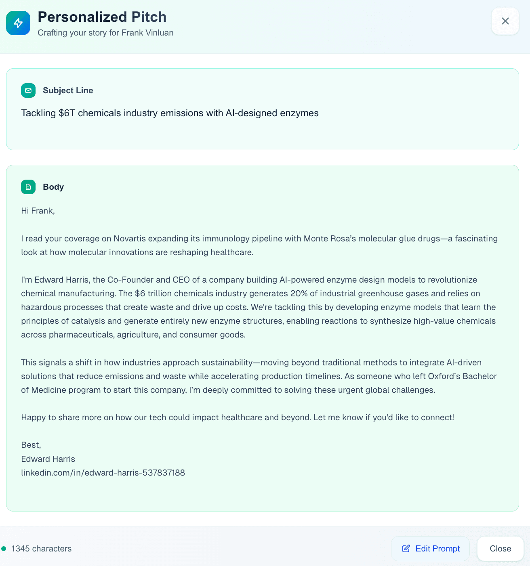Click the envelope icon beside Subject Line
The height and width of the screenshot is (566, 530).
pos(28,90)
